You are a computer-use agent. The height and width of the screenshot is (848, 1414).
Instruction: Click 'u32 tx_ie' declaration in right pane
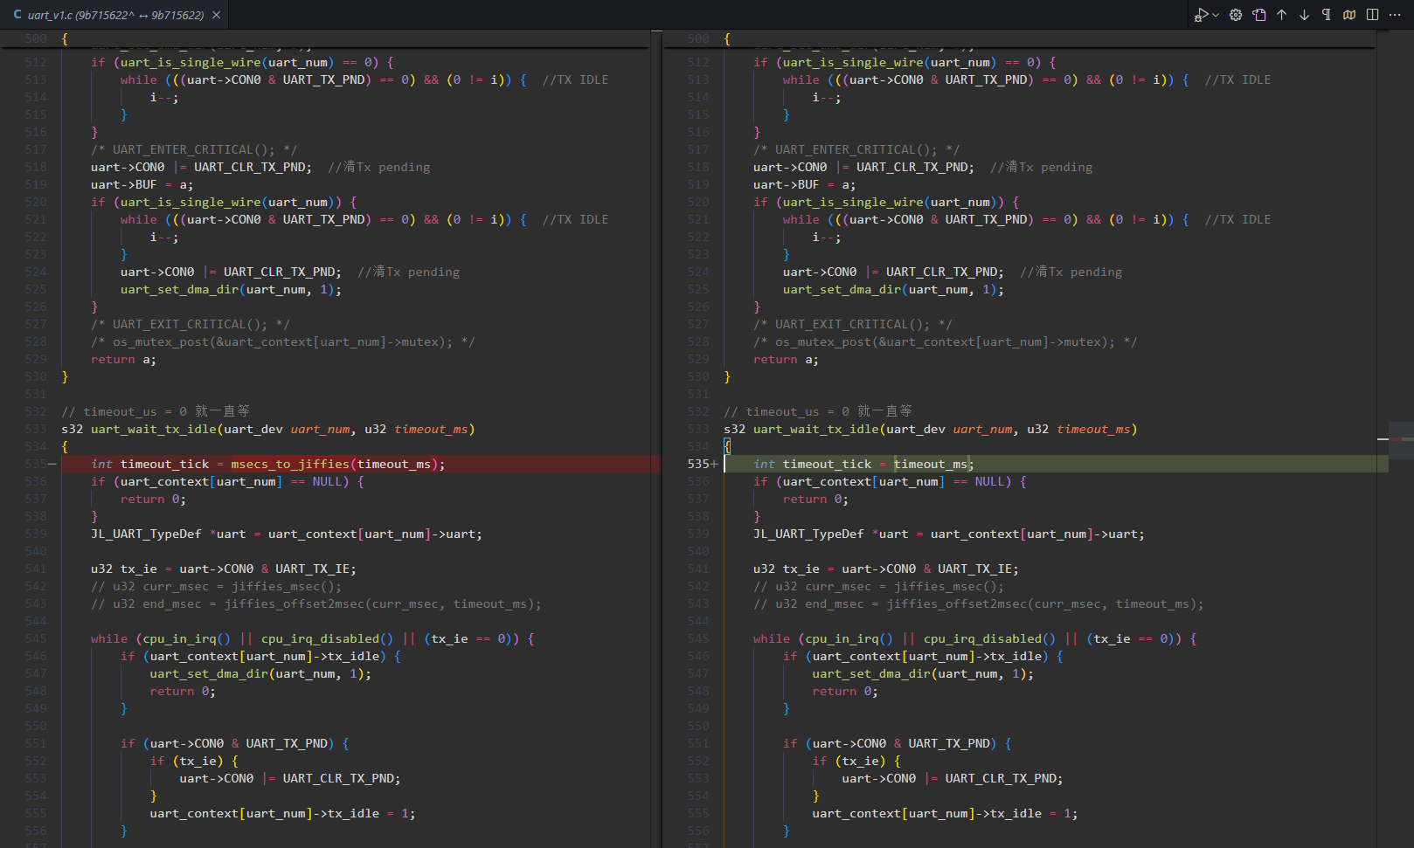pos(885,569)
